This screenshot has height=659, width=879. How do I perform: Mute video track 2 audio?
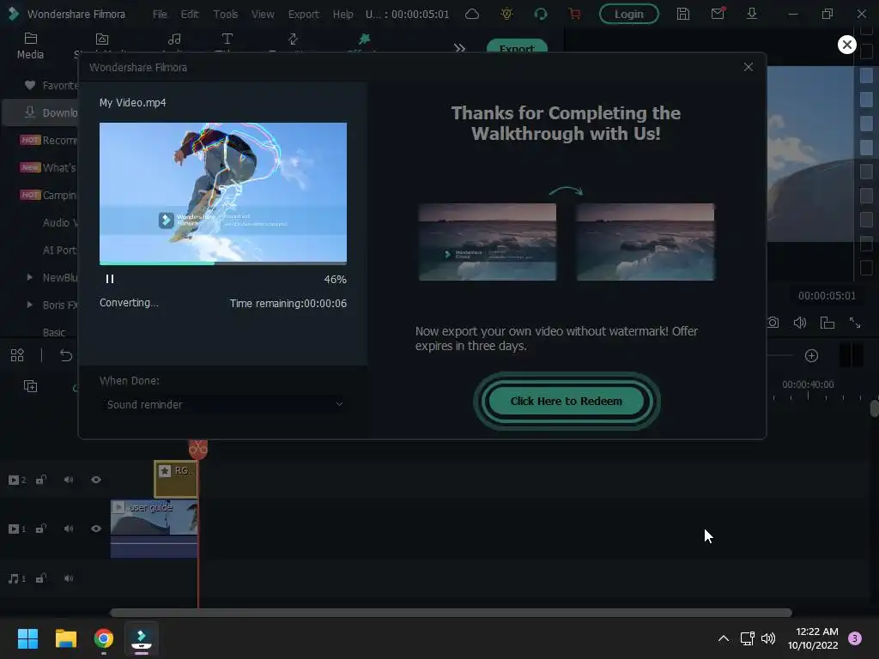69,480
